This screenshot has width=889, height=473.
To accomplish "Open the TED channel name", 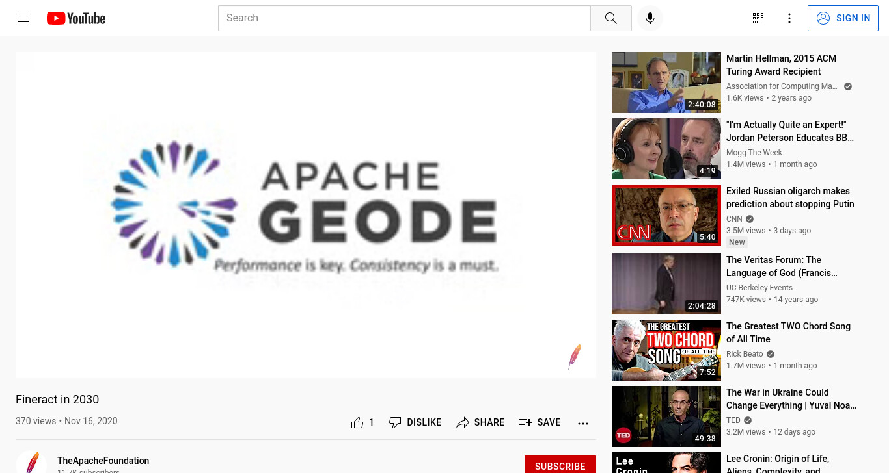I will pyautogui.click(x=733, y=420).
